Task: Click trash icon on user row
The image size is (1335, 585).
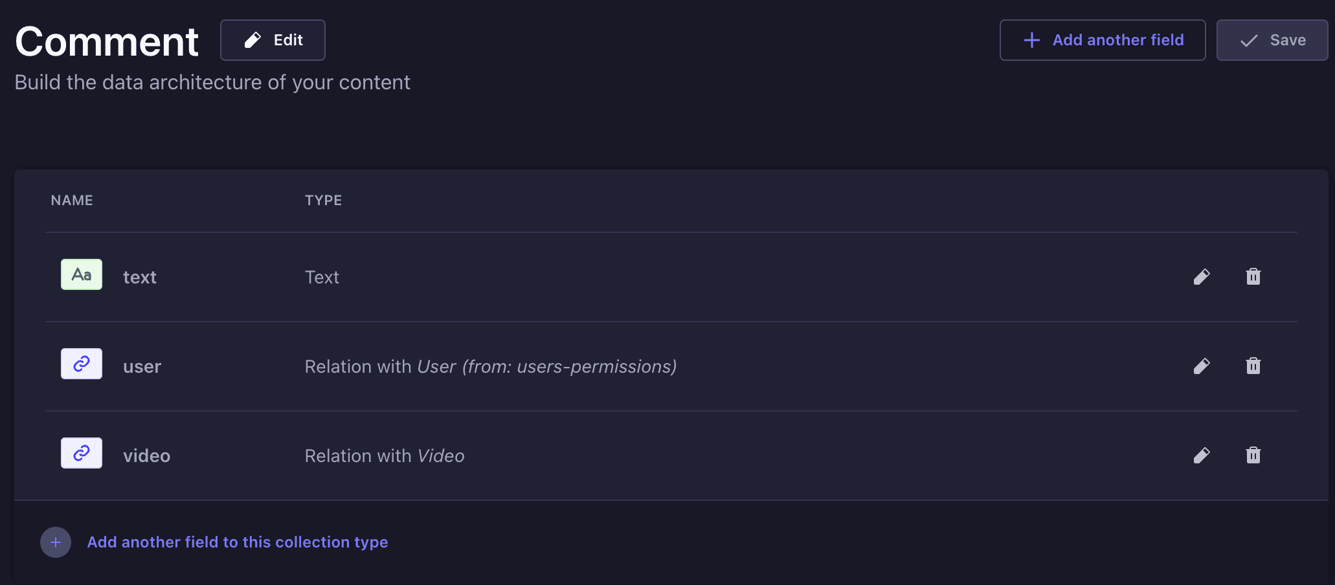Action: pyautogui.click(x=1253, y=366)
